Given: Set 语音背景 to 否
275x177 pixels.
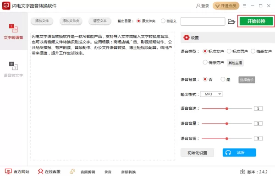Looking at the screenshot, I should pyautogui.click(x=205, y=79).
